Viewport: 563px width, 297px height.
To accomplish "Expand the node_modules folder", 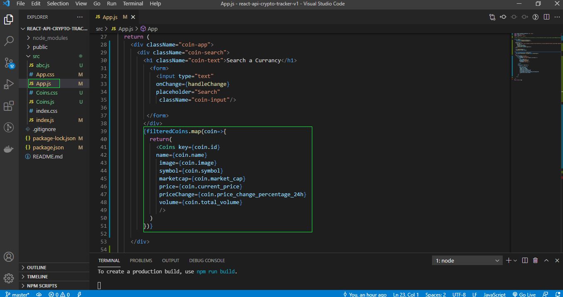I will click(x=54, y=38).
